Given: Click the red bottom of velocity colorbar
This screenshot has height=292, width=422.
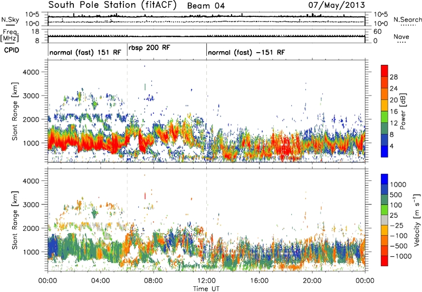Looking at the screenshot, I should pyautogui.click(x=385, y=261).
